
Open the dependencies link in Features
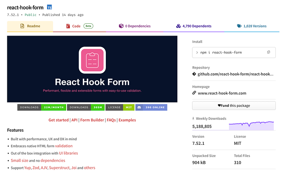53,160
